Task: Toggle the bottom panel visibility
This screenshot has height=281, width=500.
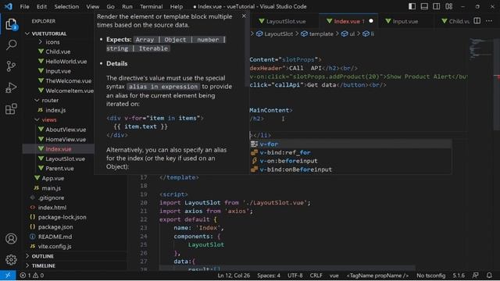Action: coord(424,6)
